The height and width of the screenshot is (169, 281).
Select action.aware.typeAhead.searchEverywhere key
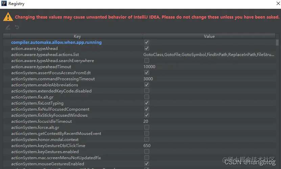[52, 61]
